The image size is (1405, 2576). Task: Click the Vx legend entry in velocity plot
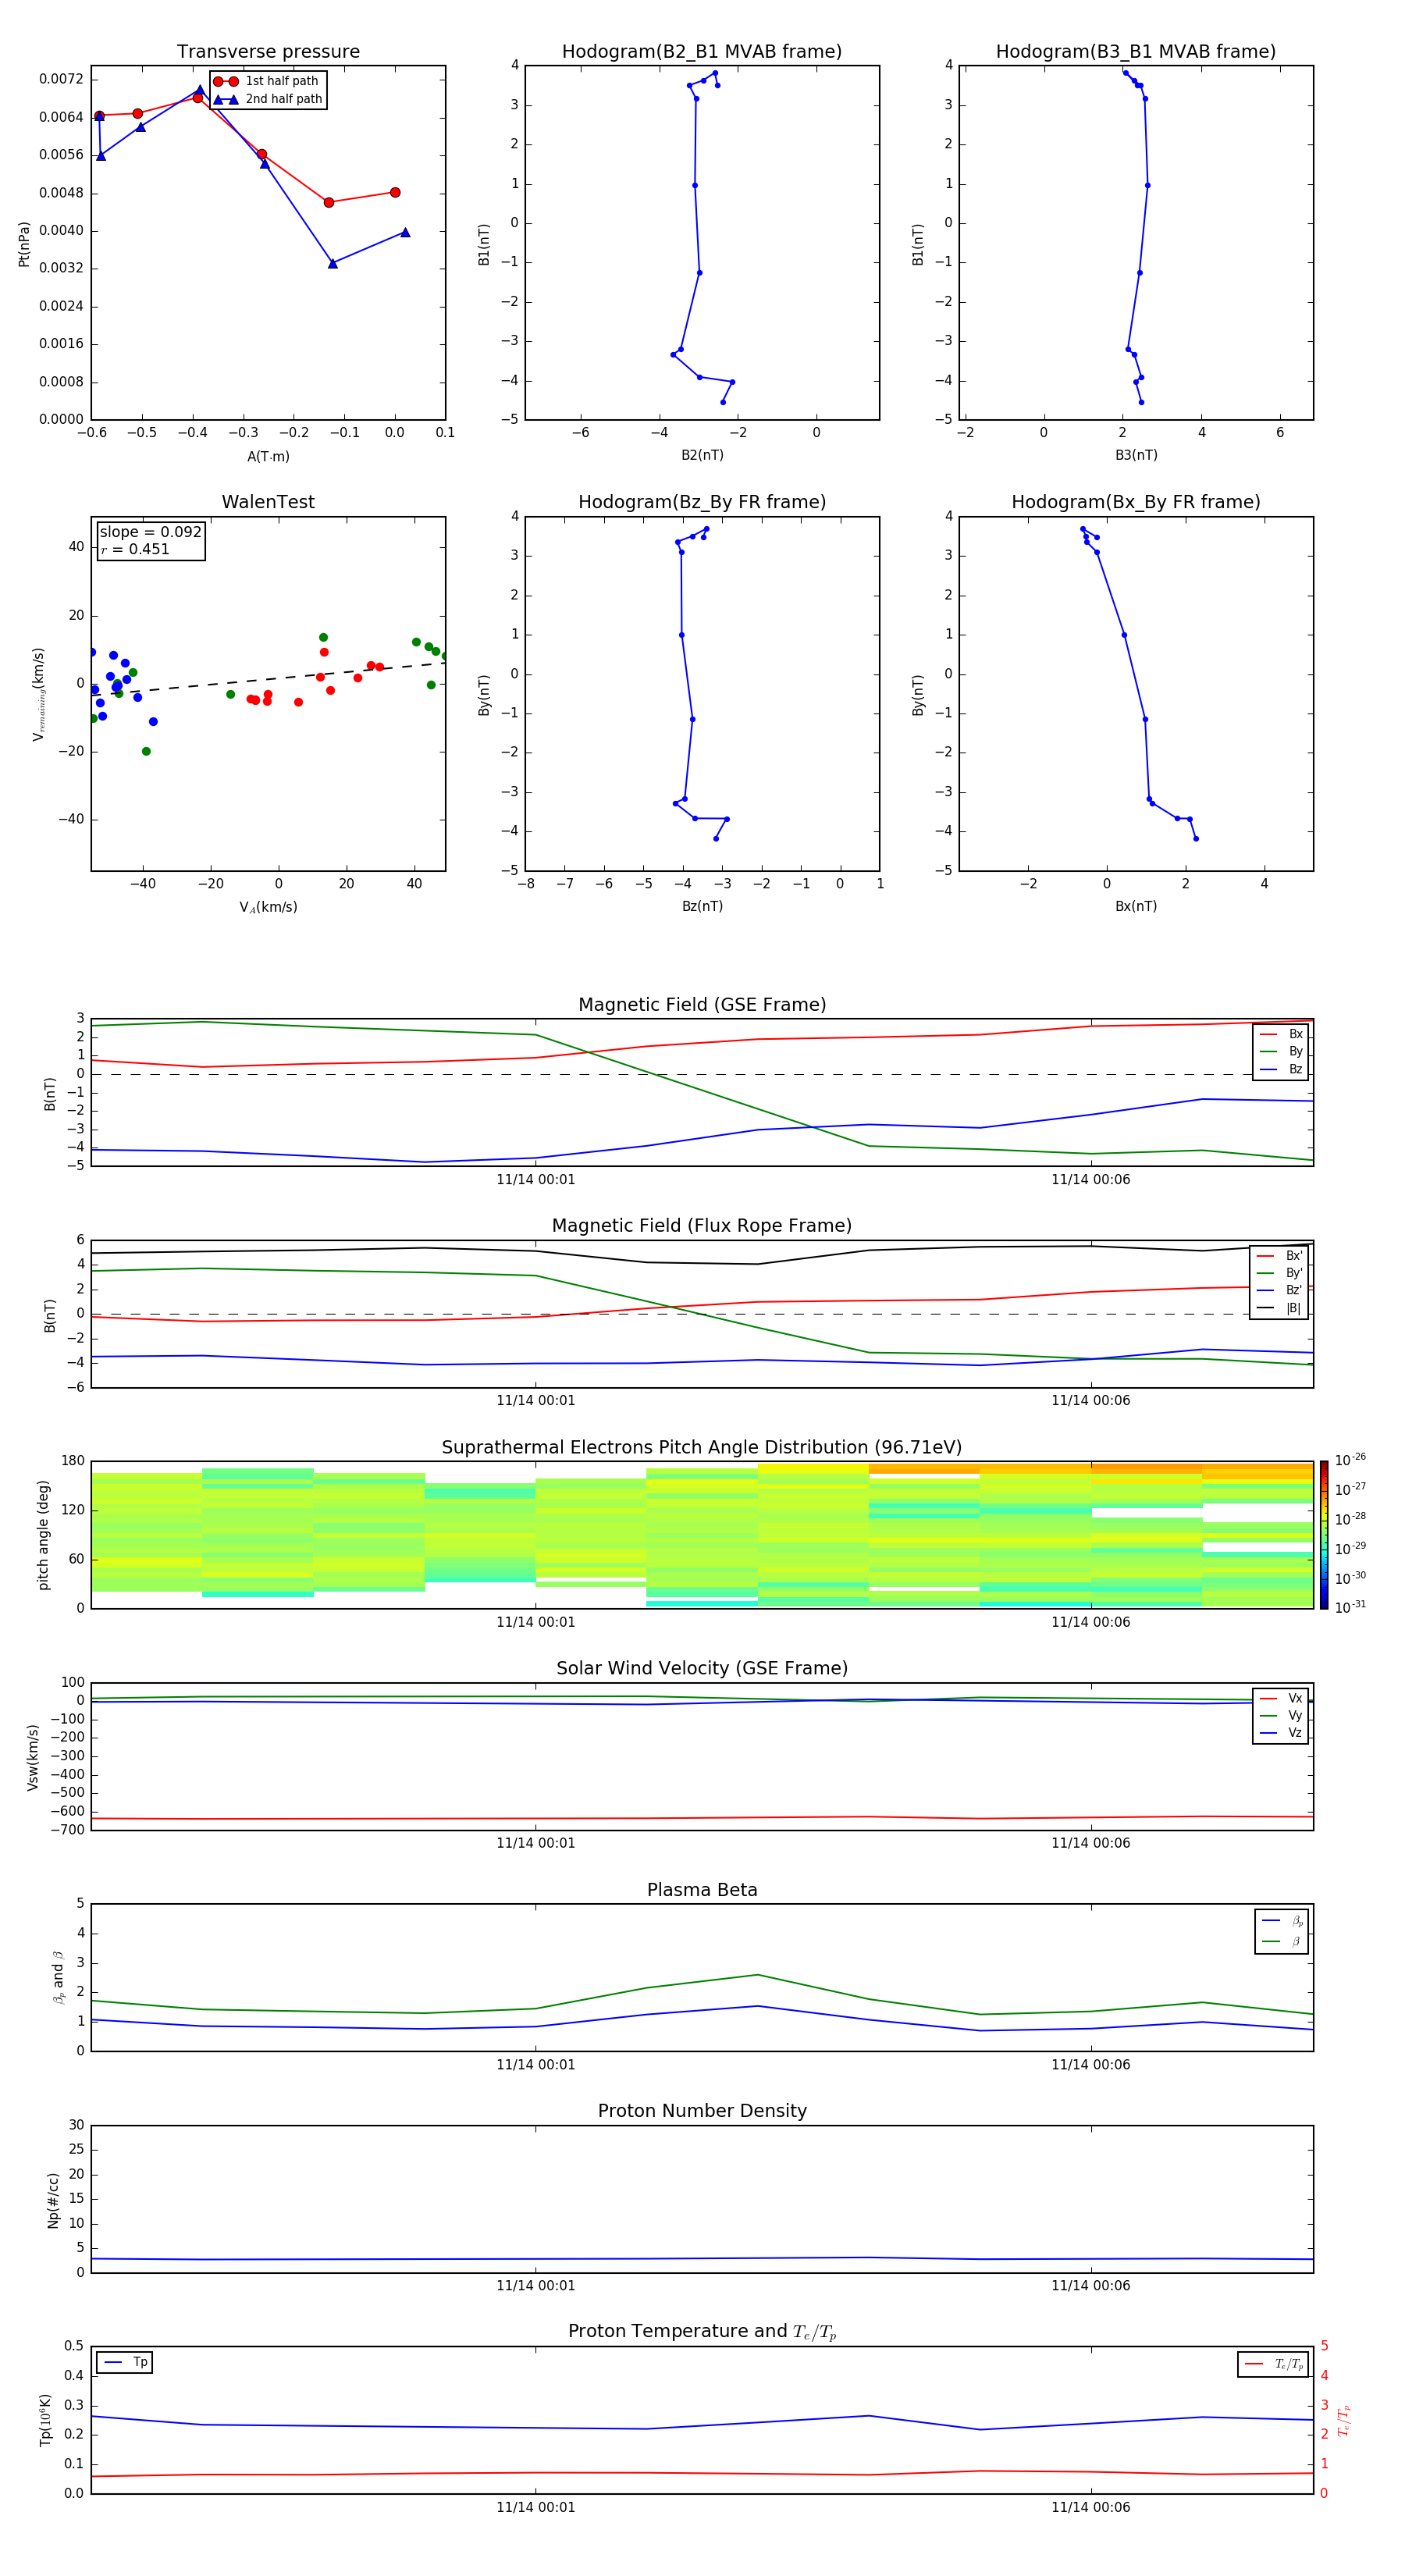click(x=1281, y=1699)
